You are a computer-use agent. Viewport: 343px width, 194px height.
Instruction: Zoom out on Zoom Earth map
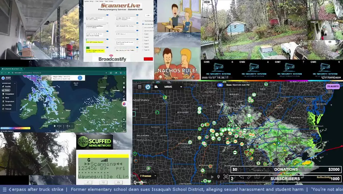click(x=124, y=127)
